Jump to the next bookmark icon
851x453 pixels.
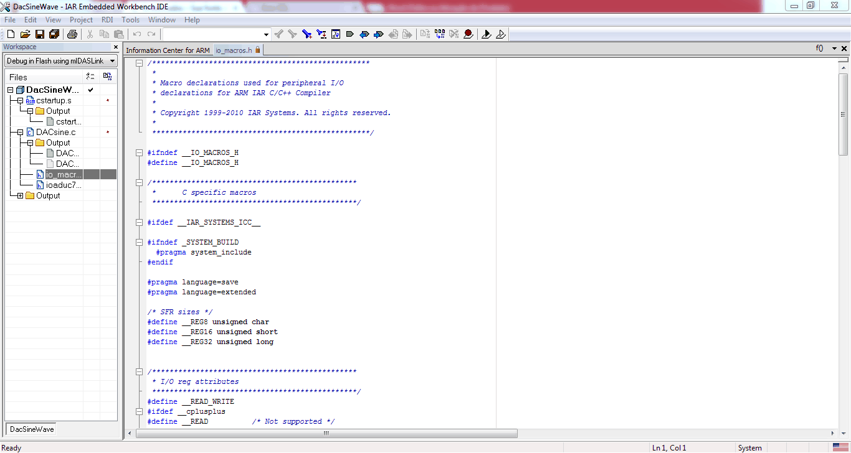pos(378,34)
